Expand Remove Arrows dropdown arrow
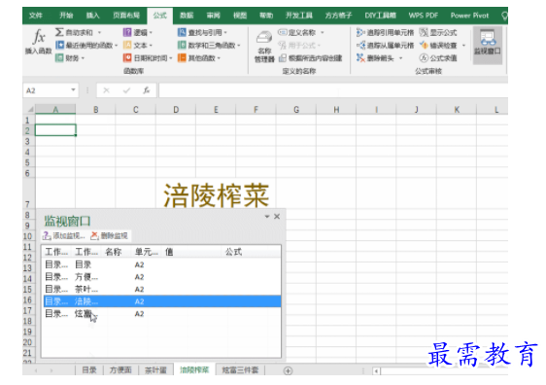 point(401,58)
